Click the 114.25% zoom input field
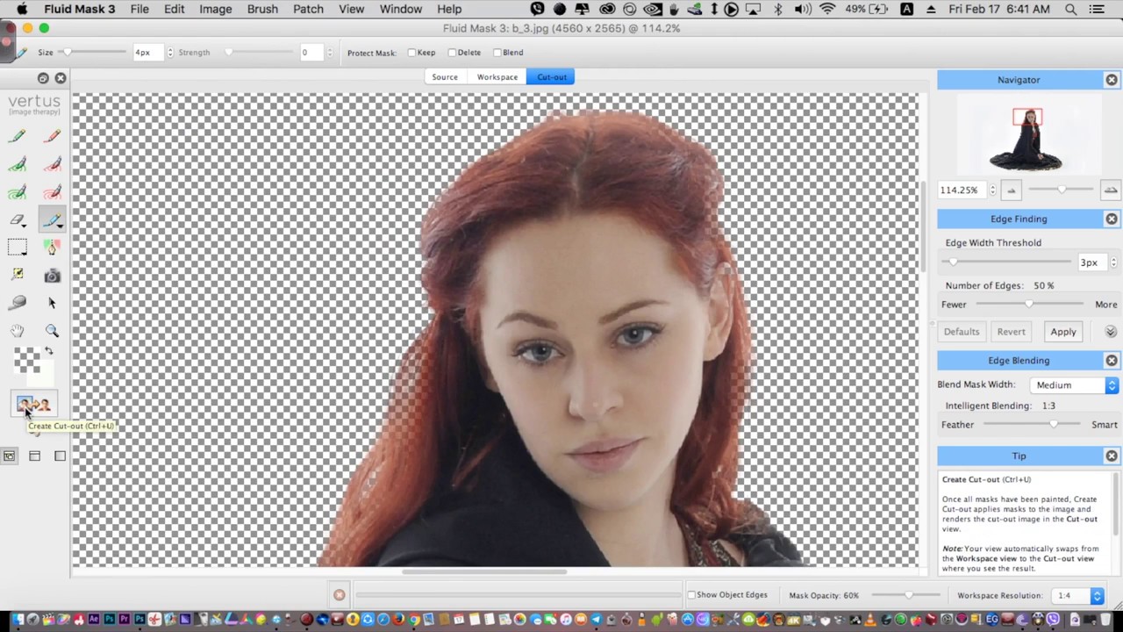Screen dimensions: 1123x632 (x=962, y=190)
